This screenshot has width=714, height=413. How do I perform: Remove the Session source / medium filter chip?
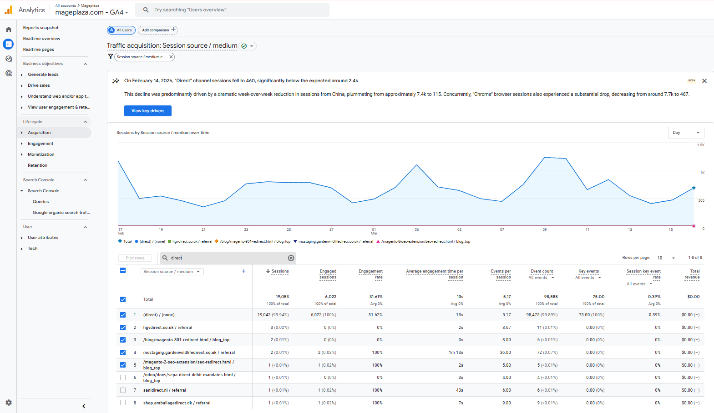(171, 57)
